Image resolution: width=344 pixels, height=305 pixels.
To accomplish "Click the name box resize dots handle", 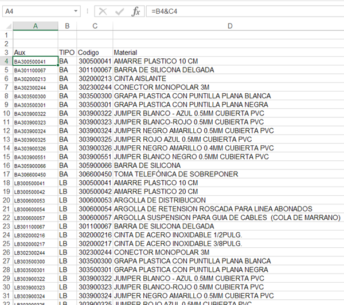I will (87, 11).
